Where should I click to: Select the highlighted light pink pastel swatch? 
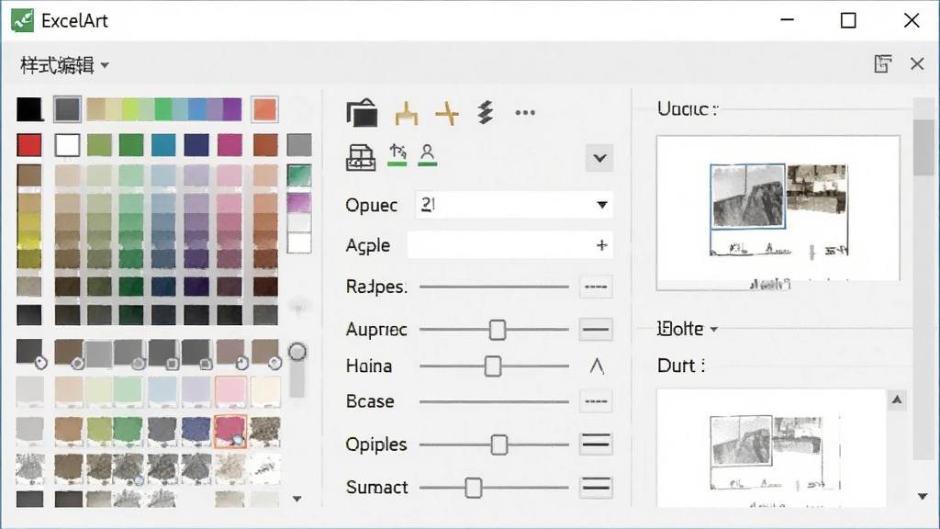[x=230, y=392]
